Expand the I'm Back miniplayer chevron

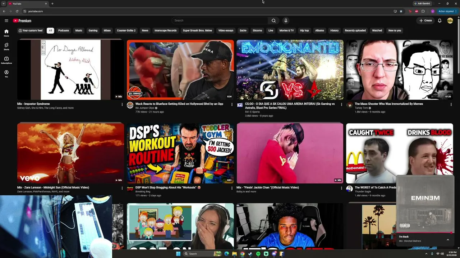pyautogui.click(x=448, y=240)
